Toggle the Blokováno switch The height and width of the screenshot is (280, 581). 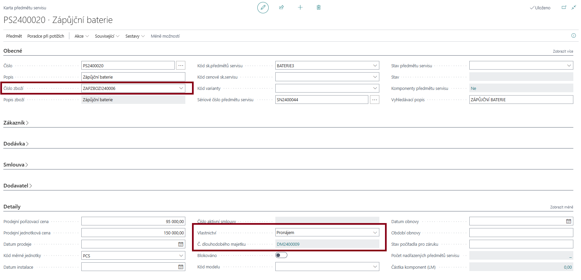(x=281, y=255)
